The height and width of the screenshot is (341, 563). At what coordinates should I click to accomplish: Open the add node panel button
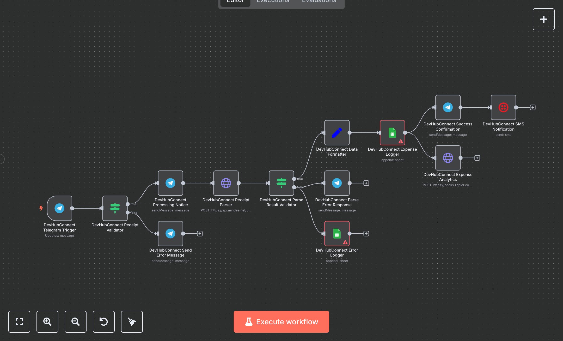(543, 19)
